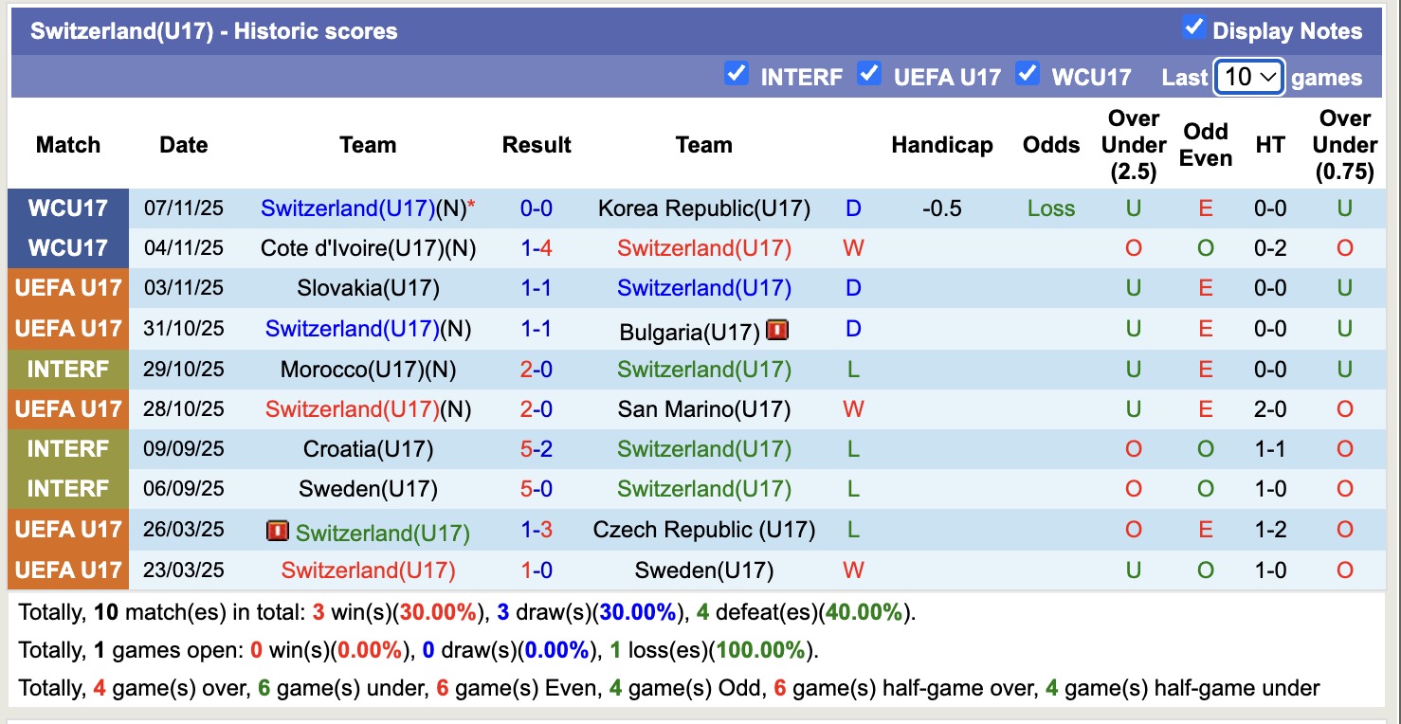Screen dimensions: 1401x724
Task: Click the 5-0 Sweden match score
Action: (537, 489)
